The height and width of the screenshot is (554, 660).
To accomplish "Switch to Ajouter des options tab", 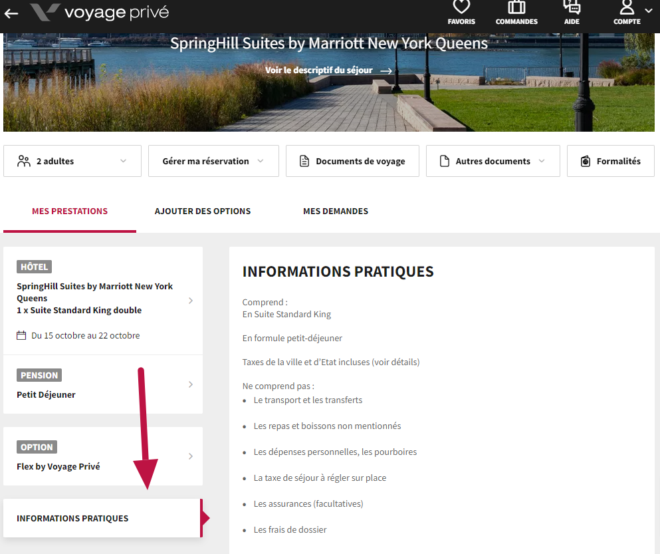I will (203, 211).
